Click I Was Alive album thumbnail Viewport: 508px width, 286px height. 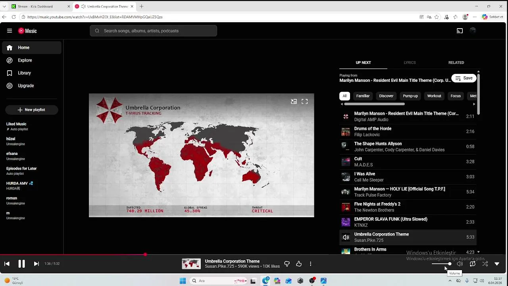[346, 177]
